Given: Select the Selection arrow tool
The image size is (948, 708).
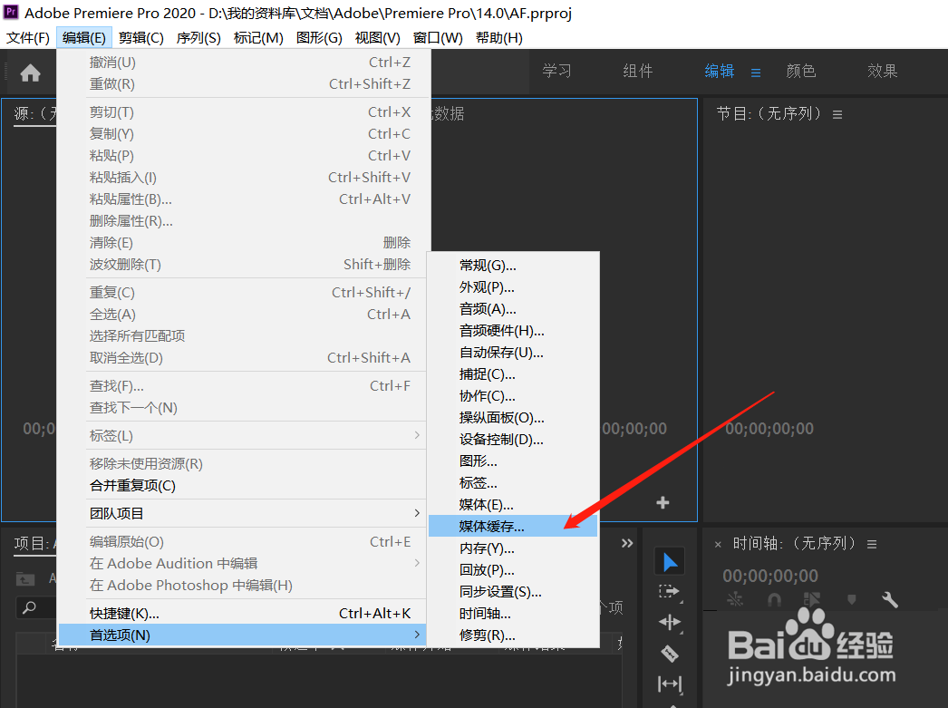Looking at the screenshot, I should click(x=670, y=562).
